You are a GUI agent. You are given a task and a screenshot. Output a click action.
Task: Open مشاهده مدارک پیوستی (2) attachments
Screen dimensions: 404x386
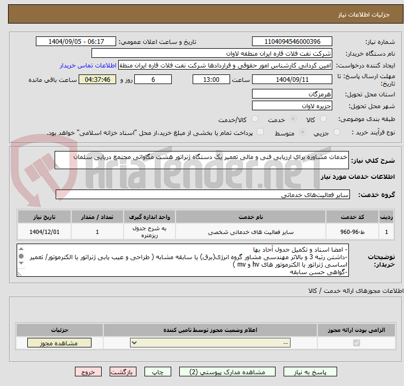[x=227, y=372]
